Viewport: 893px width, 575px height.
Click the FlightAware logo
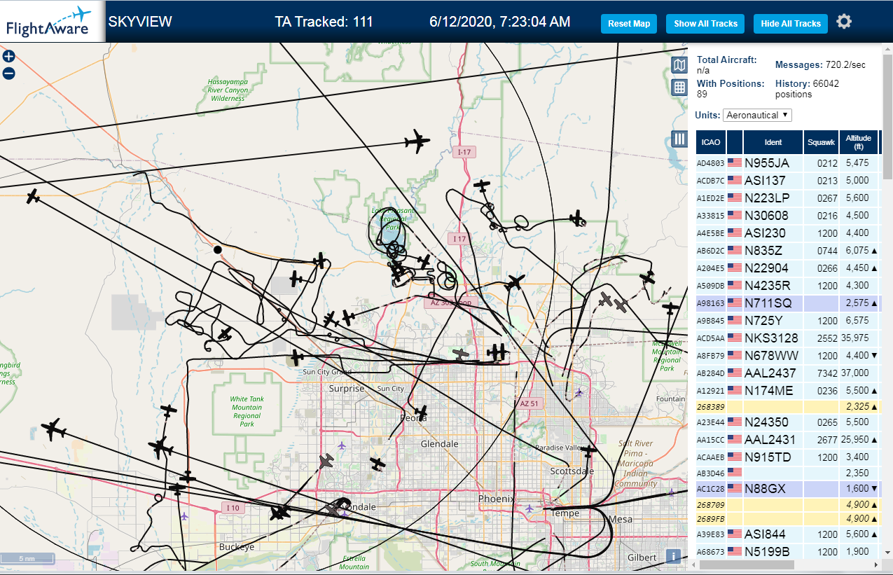click(x=53, y=21)
